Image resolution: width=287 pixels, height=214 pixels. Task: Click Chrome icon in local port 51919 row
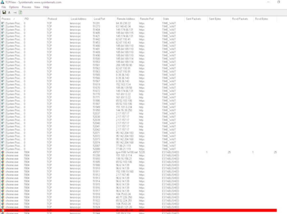pyautogui.click(x=3, y=197)
